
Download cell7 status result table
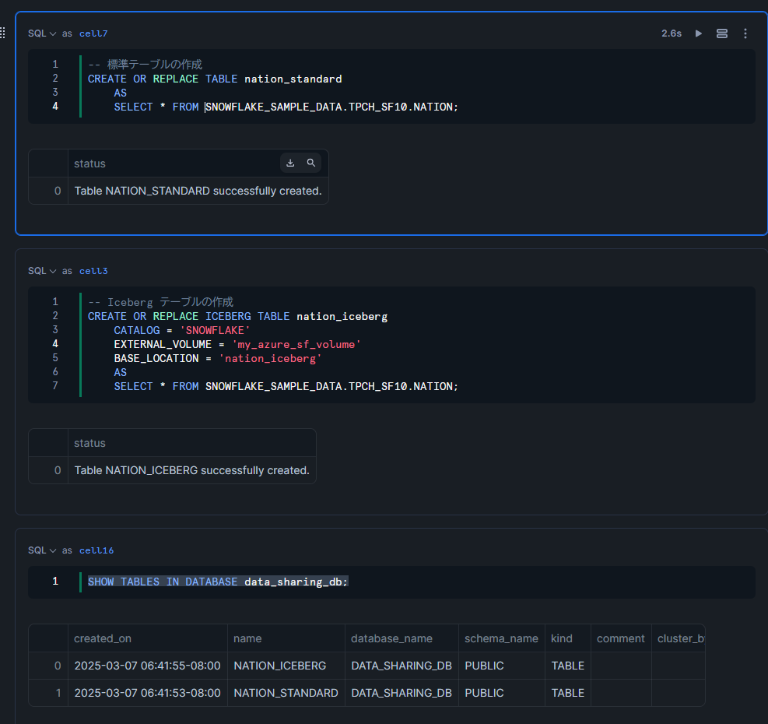[290, 163]
